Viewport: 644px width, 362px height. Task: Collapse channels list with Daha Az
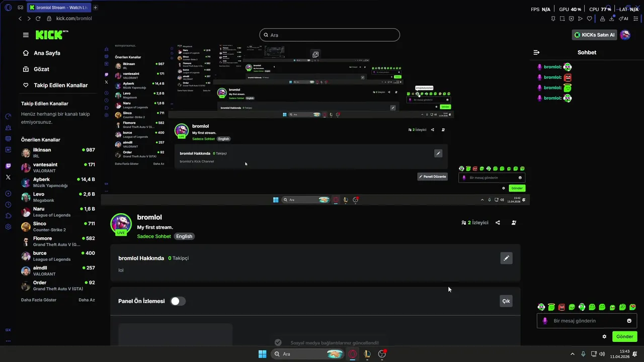point(87,300)
